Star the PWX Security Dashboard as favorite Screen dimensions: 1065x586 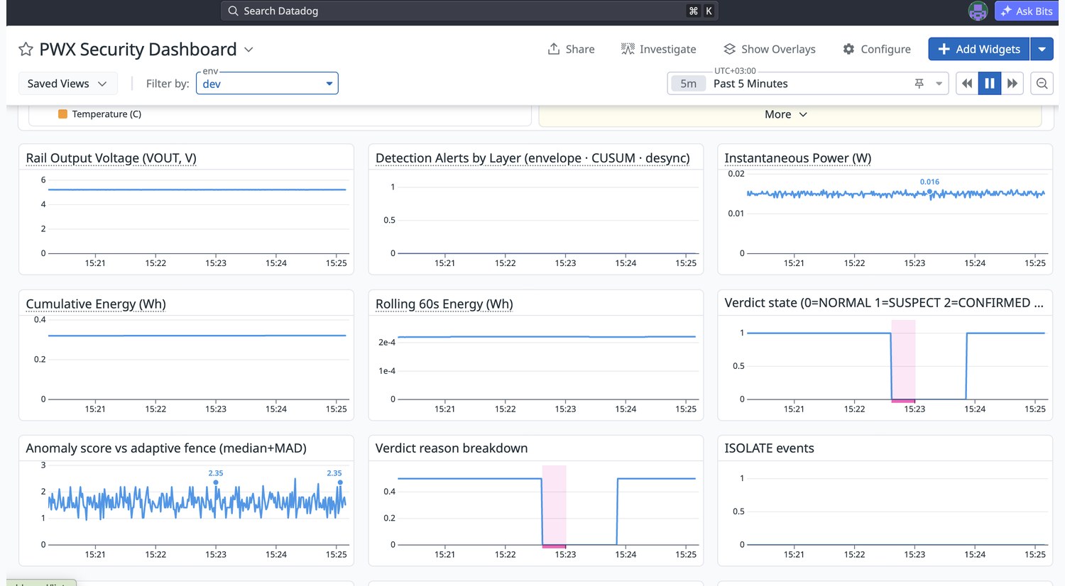tap(26, 49)
